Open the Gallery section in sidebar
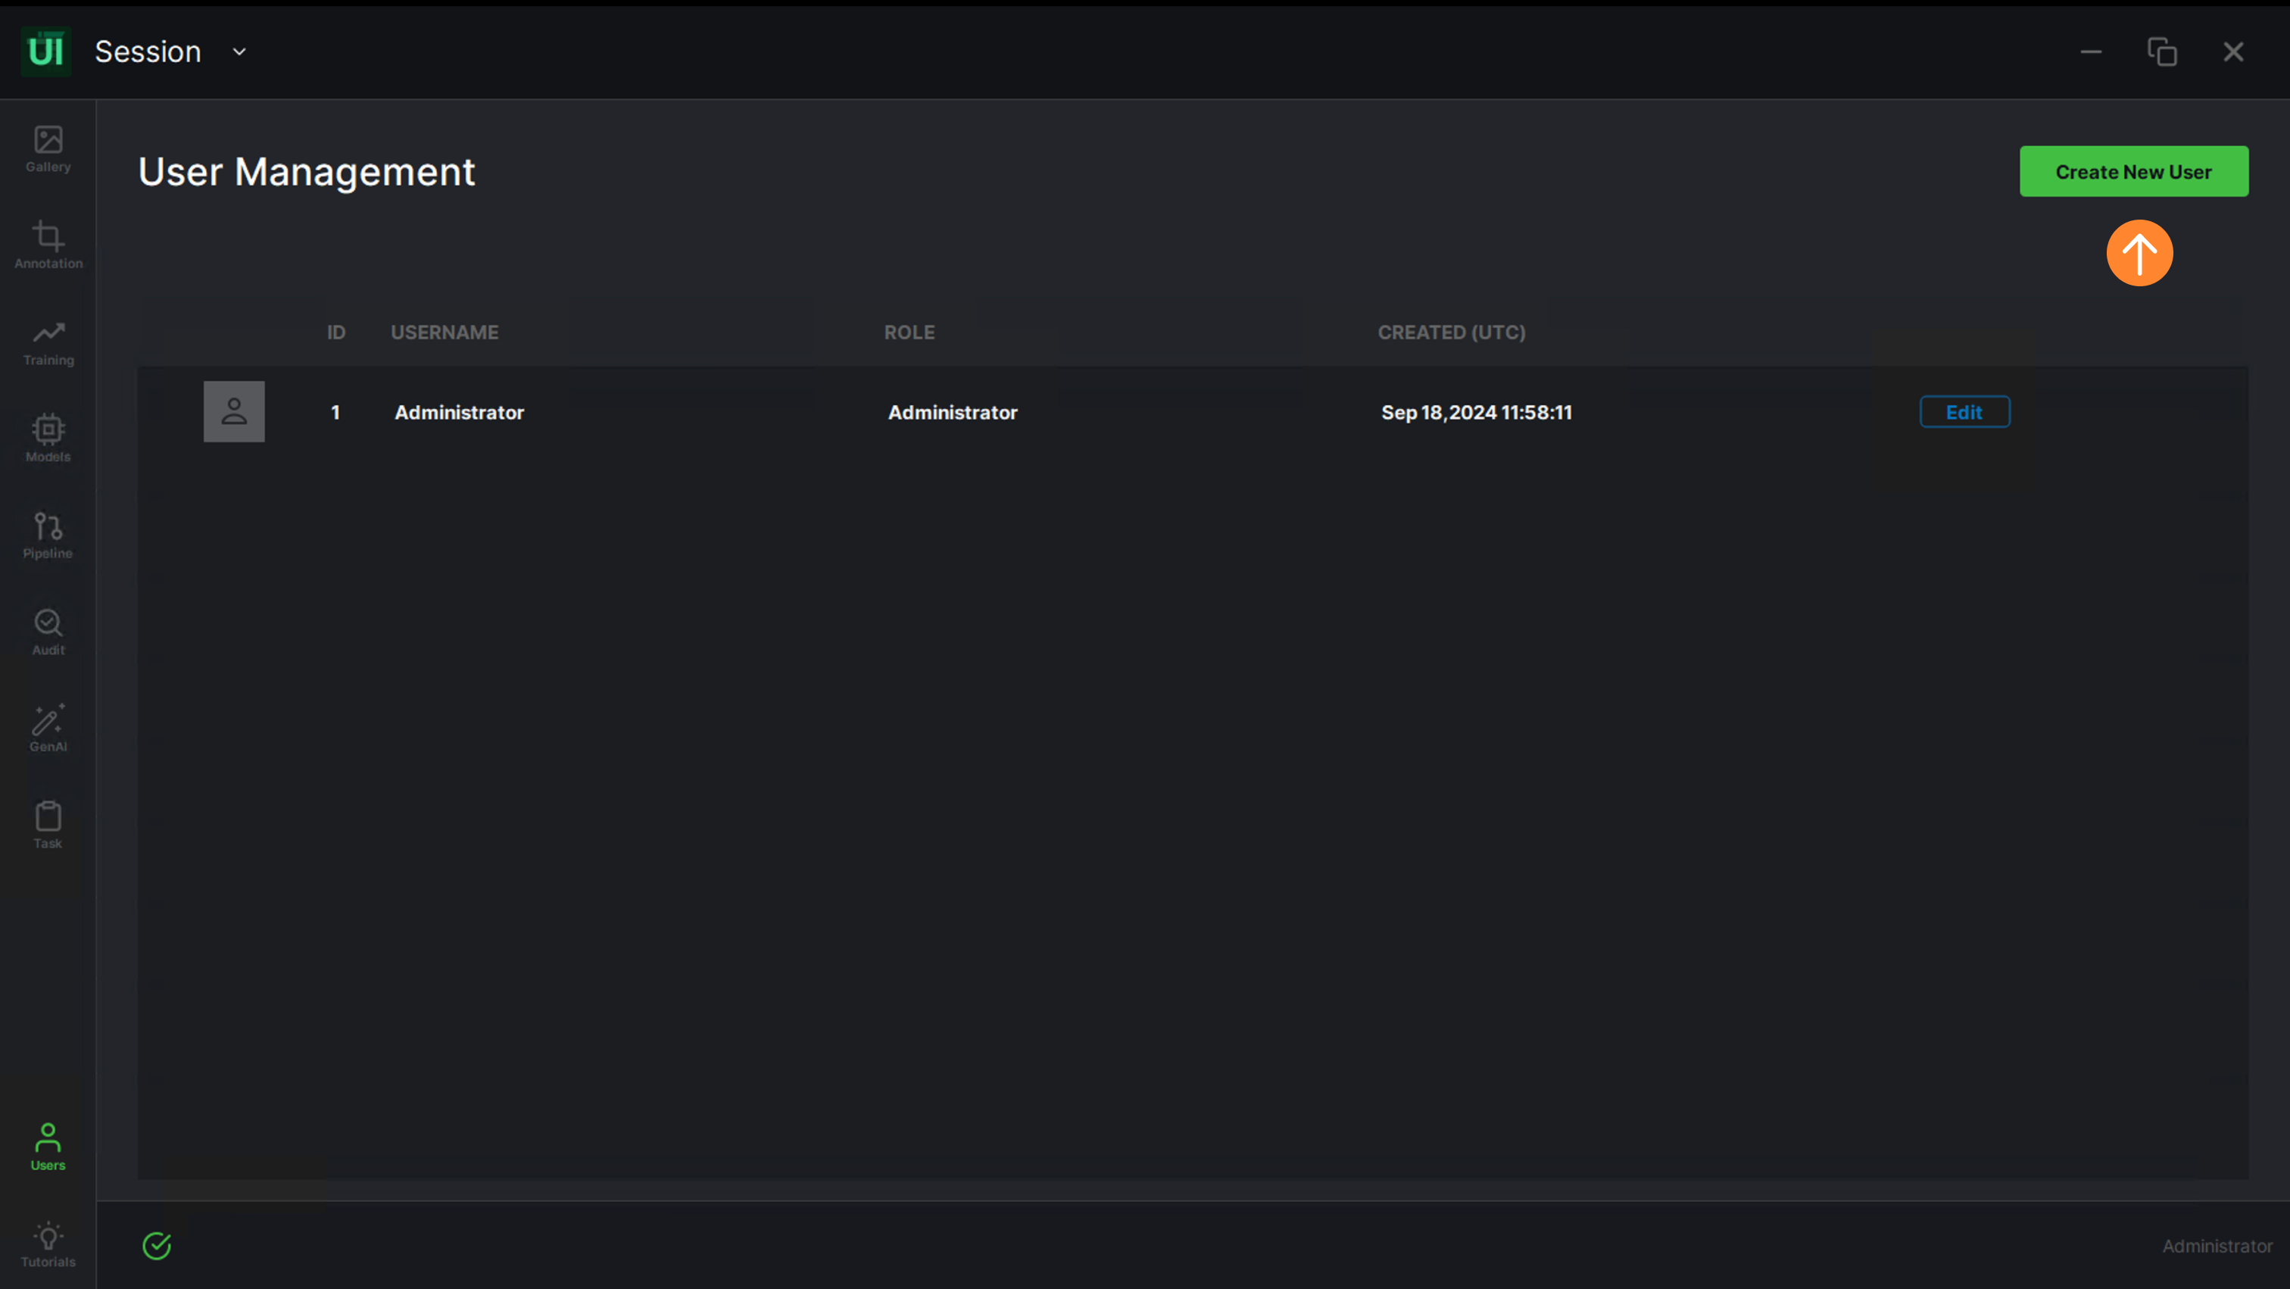Viewport: 2290px width, 1289px height. (x=48, y=148)
